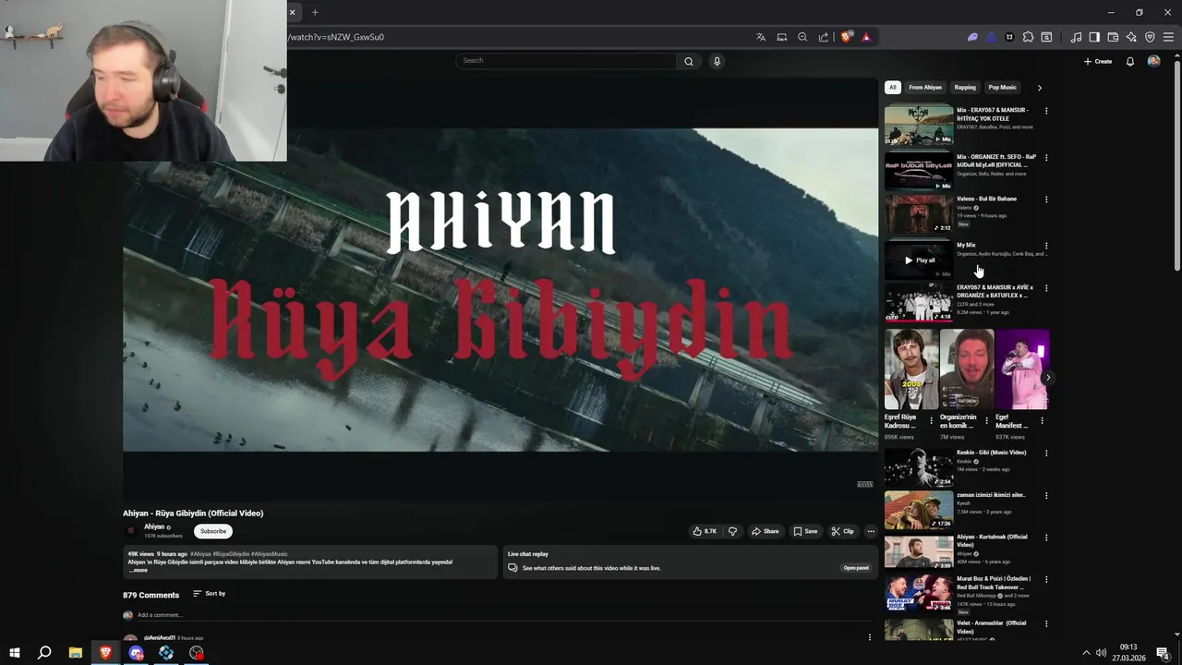Open comment options for @AwnAwo01
Viewport: 1182px width, 665px height.
(x=869, y=637)
